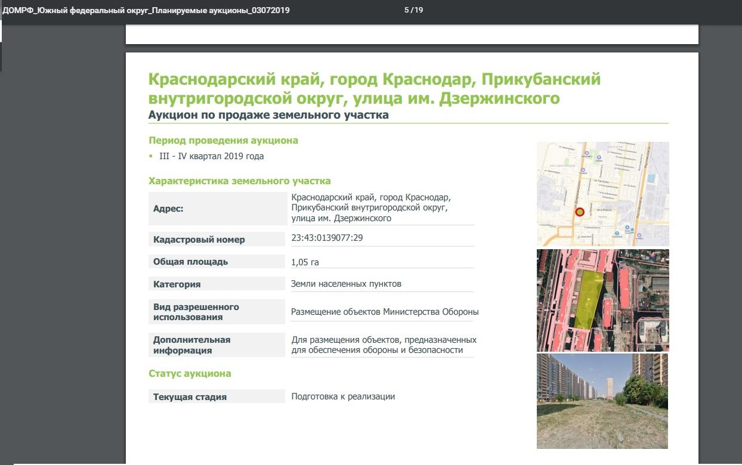Viewport: 742px width, 465px height.
Task: Click the red location marker on the map
Action: 579,212
